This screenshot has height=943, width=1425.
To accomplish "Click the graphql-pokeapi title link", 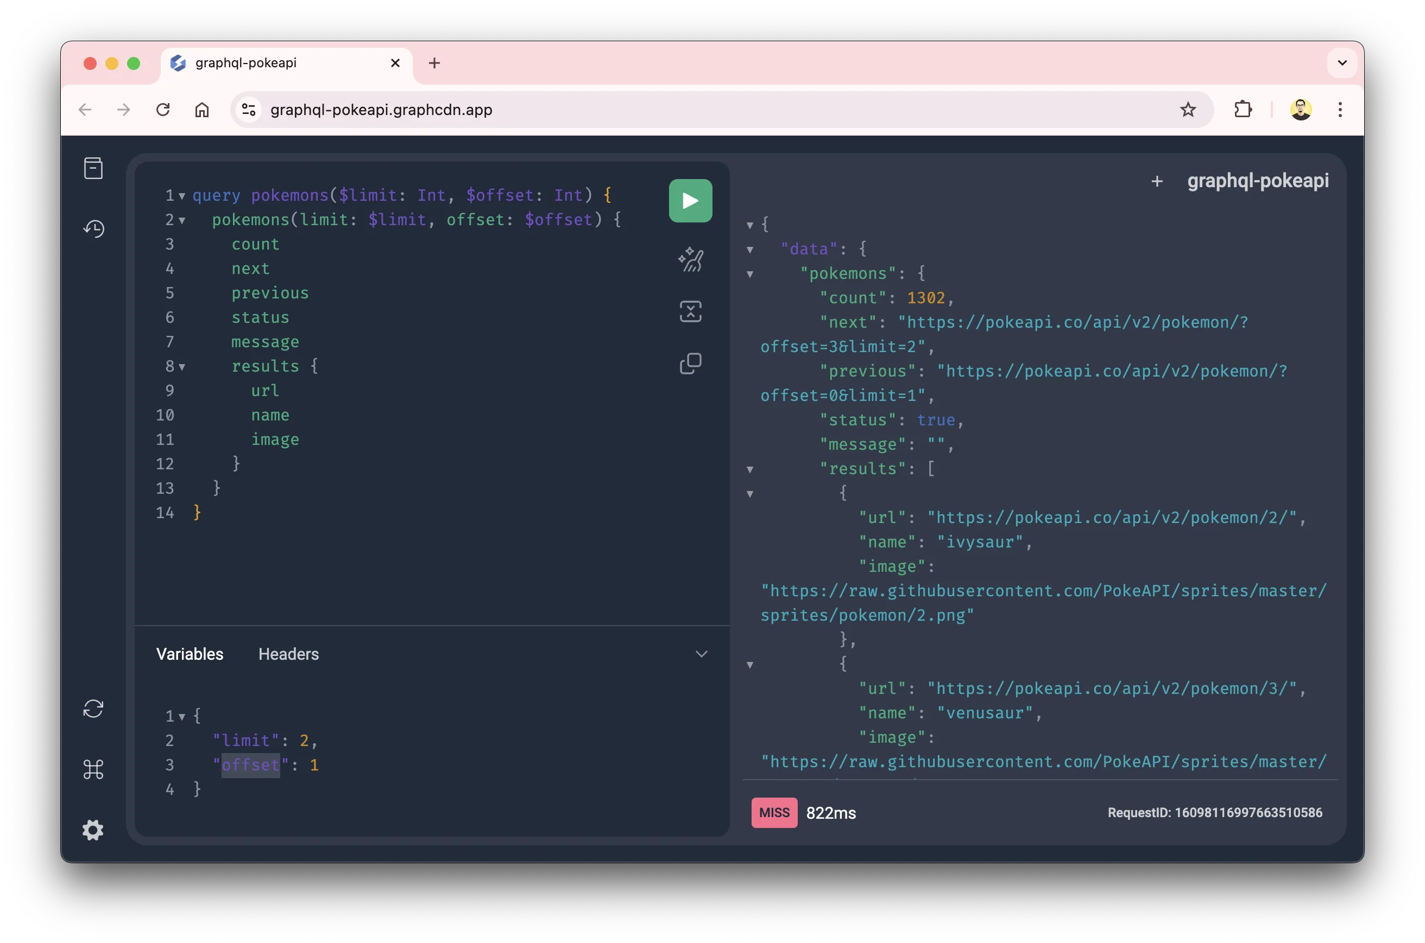I will [x=1258, y=181].
